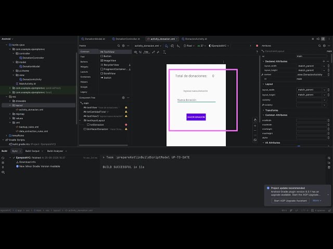Open the EjemploMVC theme dropdown
Viewport: 333px width, 249px height.
219,46
